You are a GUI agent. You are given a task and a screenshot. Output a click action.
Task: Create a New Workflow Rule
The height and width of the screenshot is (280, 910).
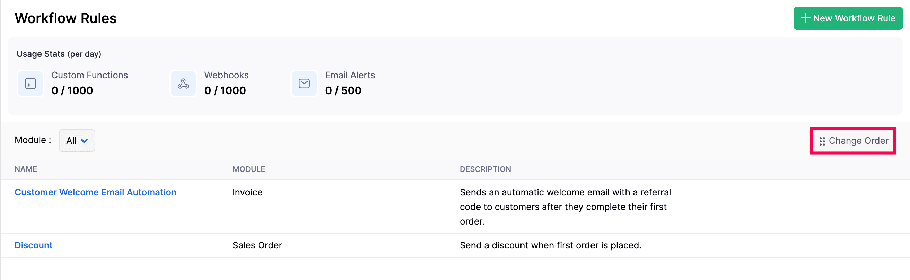click(848, 18)
